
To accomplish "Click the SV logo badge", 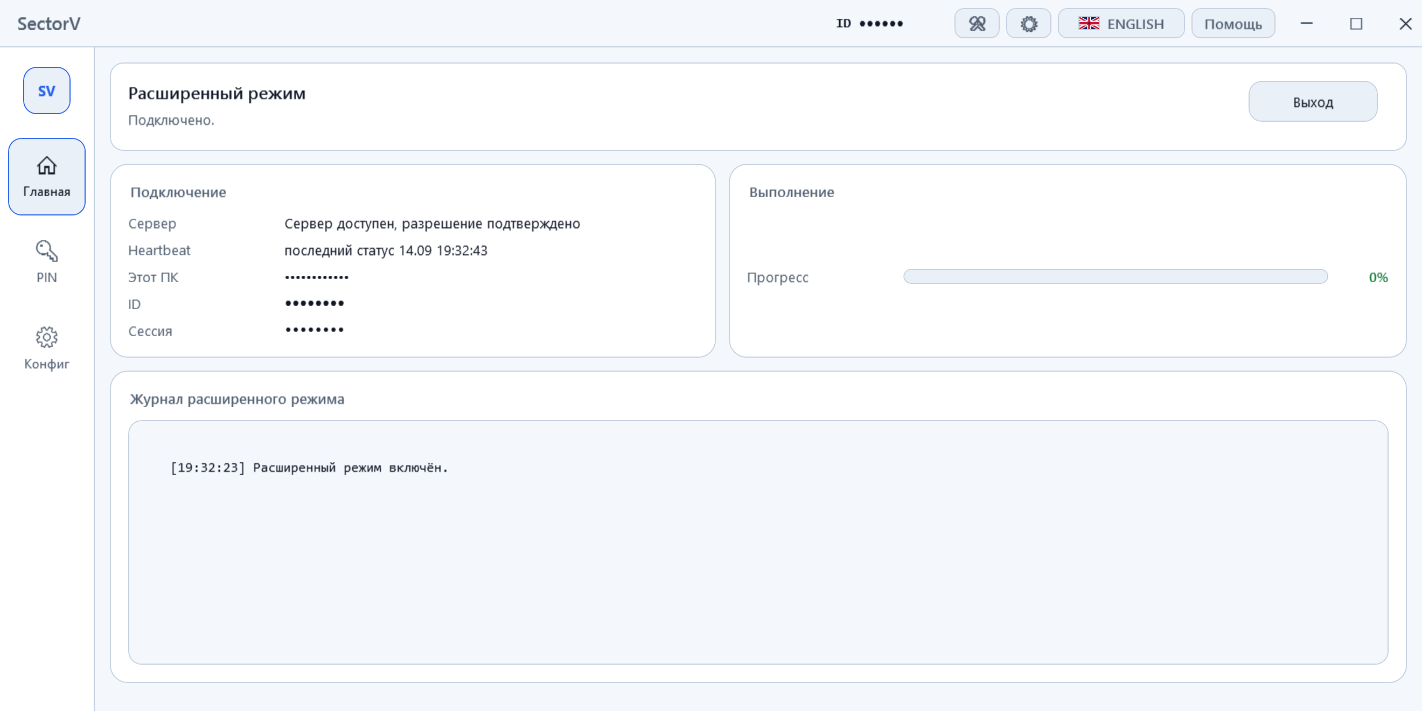I will click(x=47, y=90).
